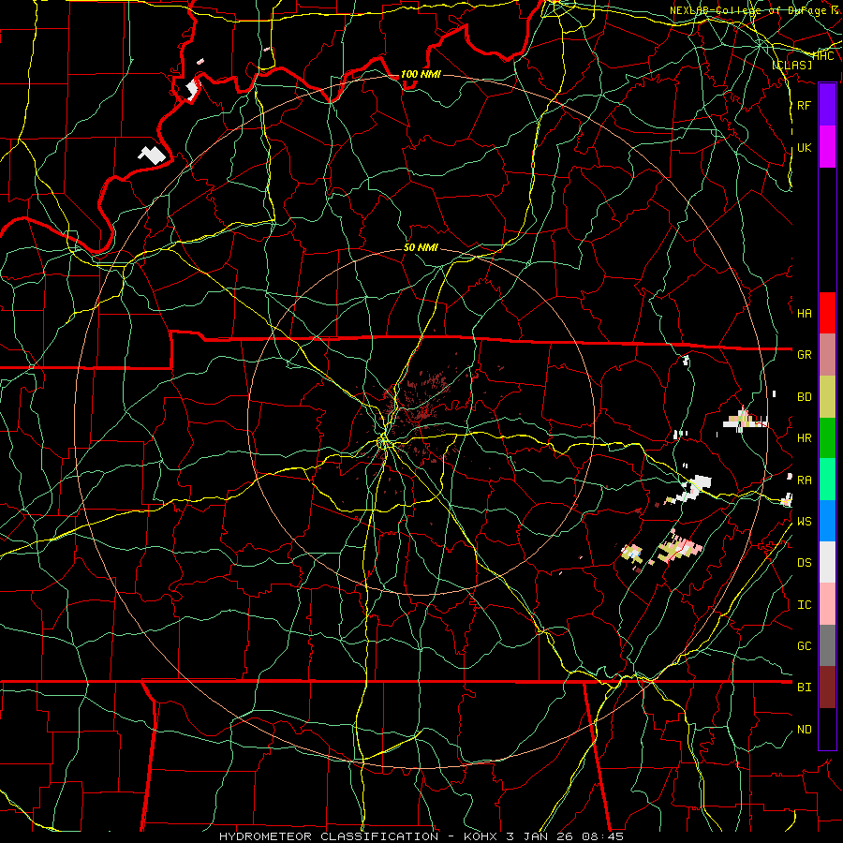Click the GR legend label
The image size is (843, 843).
pos(805,355)
